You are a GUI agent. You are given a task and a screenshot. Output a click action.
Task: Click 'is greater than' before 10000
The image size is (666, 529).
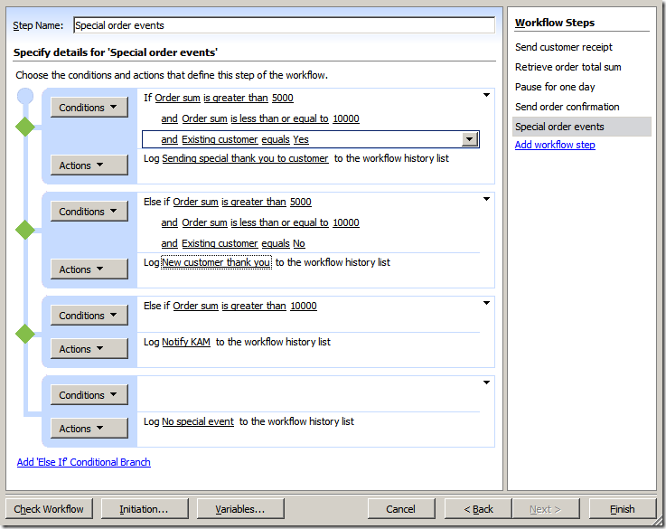pos(254,306)
